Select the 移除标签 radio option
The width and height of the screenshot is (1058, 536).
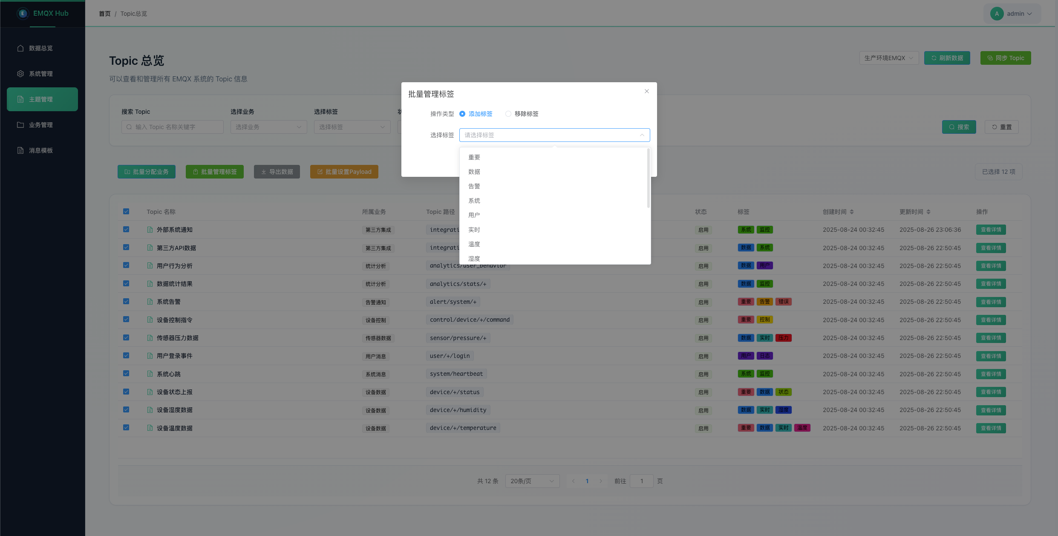pyautogui.click(x=508, y=114)
